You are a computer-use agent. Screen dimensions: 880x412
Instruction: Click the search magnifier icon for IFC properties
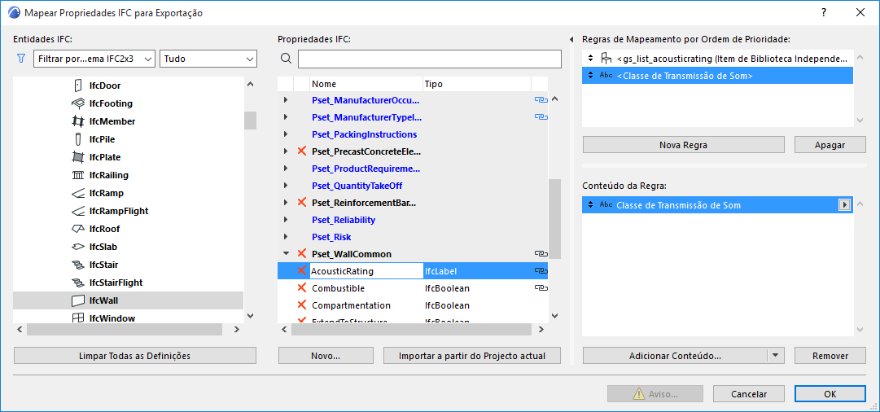286,59
